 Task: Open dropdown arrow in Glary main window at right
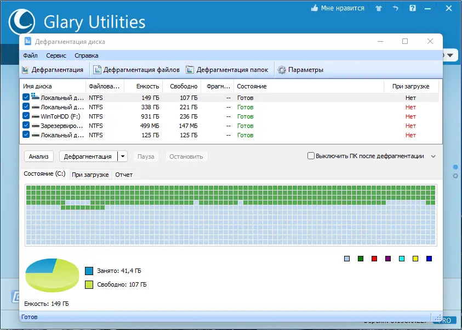(x=450, y=55)
